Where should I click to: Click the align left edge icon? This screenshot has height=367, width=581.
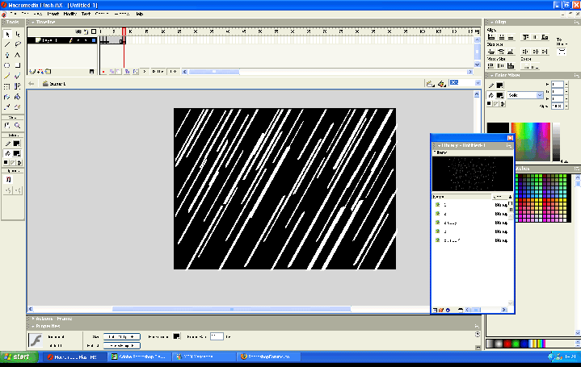(491, 37)
